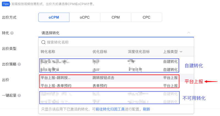This screenshot has height=116, width=220.
Task: Show help icon next to 一键起量
Action: pyautogui.click(x=19, y=95)
